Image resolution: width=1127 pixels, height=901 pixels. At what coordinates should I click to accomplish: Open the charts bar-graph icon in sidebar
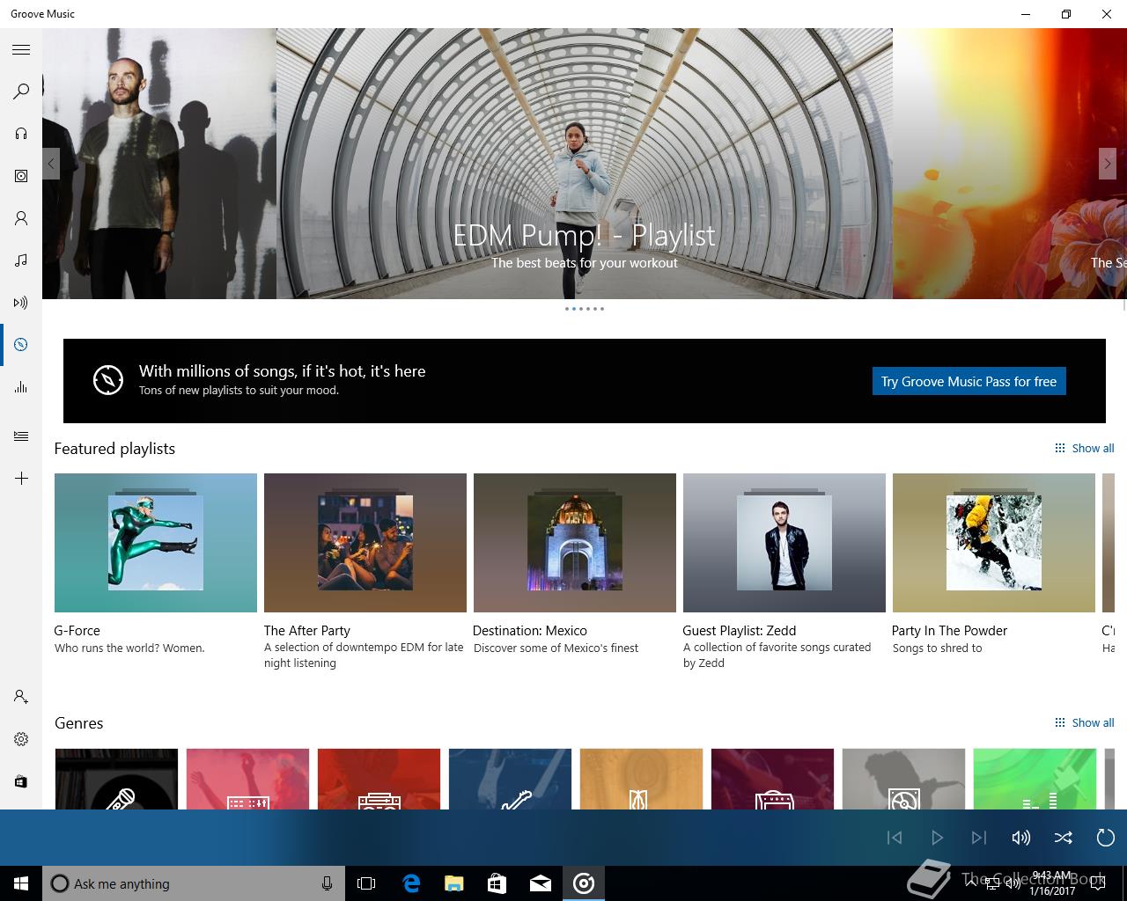(21, 387)
